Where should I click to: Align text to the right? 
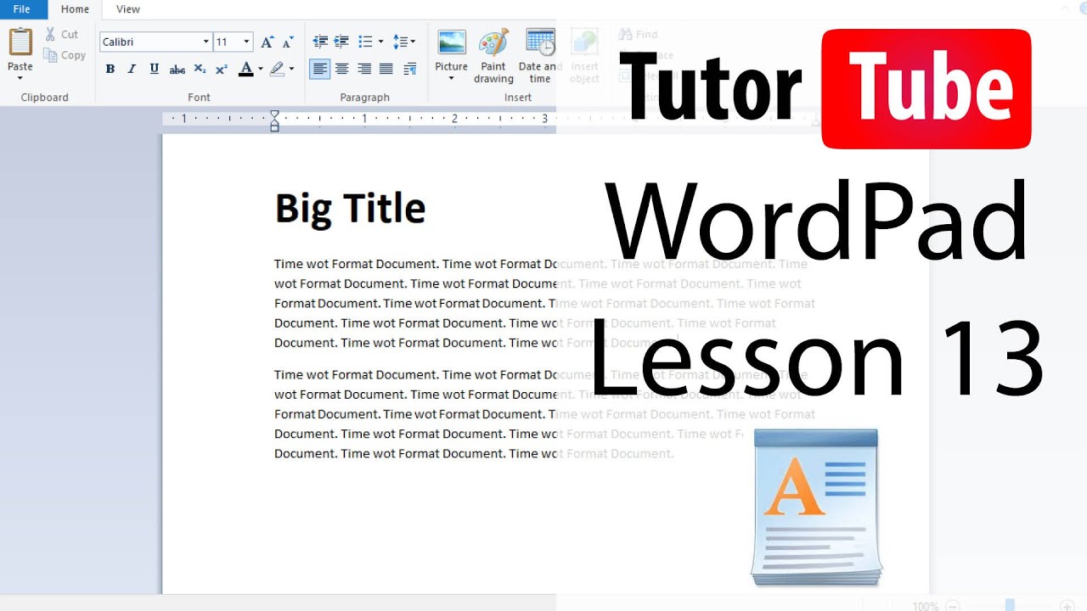click(x=364, y=69)
